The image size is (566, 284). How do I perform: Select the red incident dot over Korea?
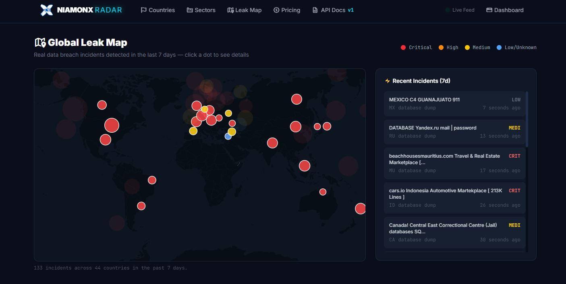[317, 127]
